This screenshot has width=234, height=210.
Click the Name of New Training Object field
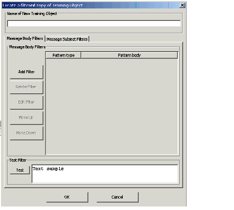pos(94,23)
